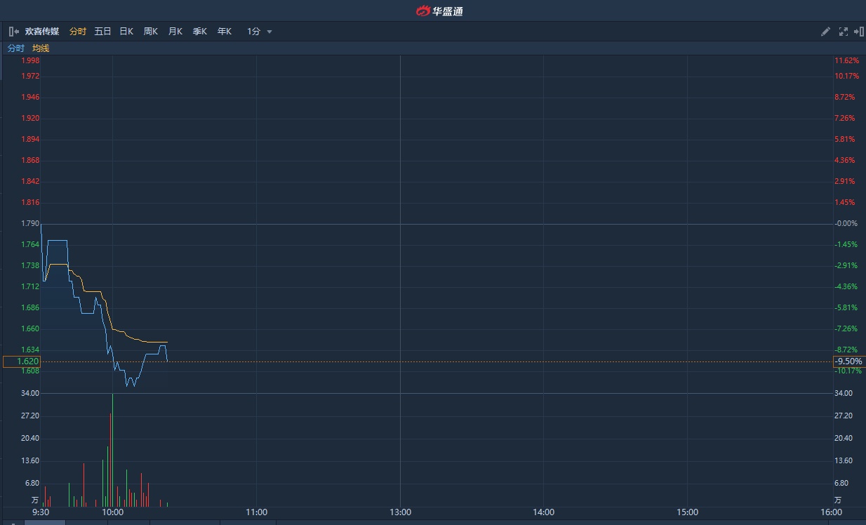Click the dropdown arrow beside 1分
This screenshot has height=525, width=866.
[269, 32]
